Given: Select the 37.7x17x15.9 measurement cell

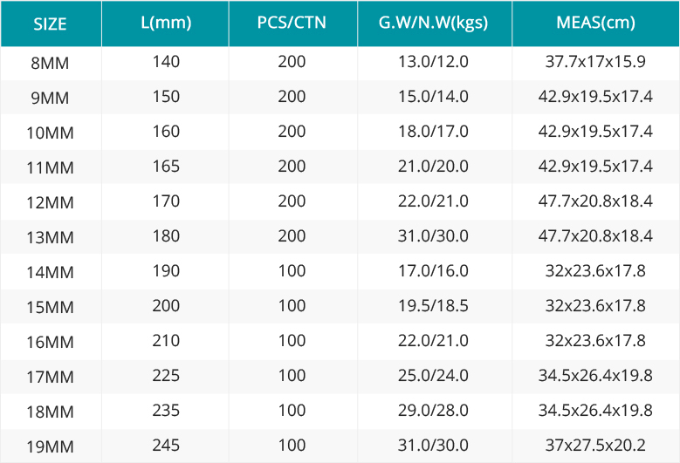Looking at the screenshot, I should click(x=595, y=62).
